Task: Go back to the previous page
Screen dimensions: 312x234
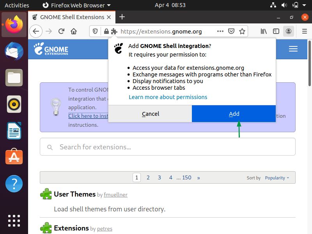Action: (x=36, y=31)
